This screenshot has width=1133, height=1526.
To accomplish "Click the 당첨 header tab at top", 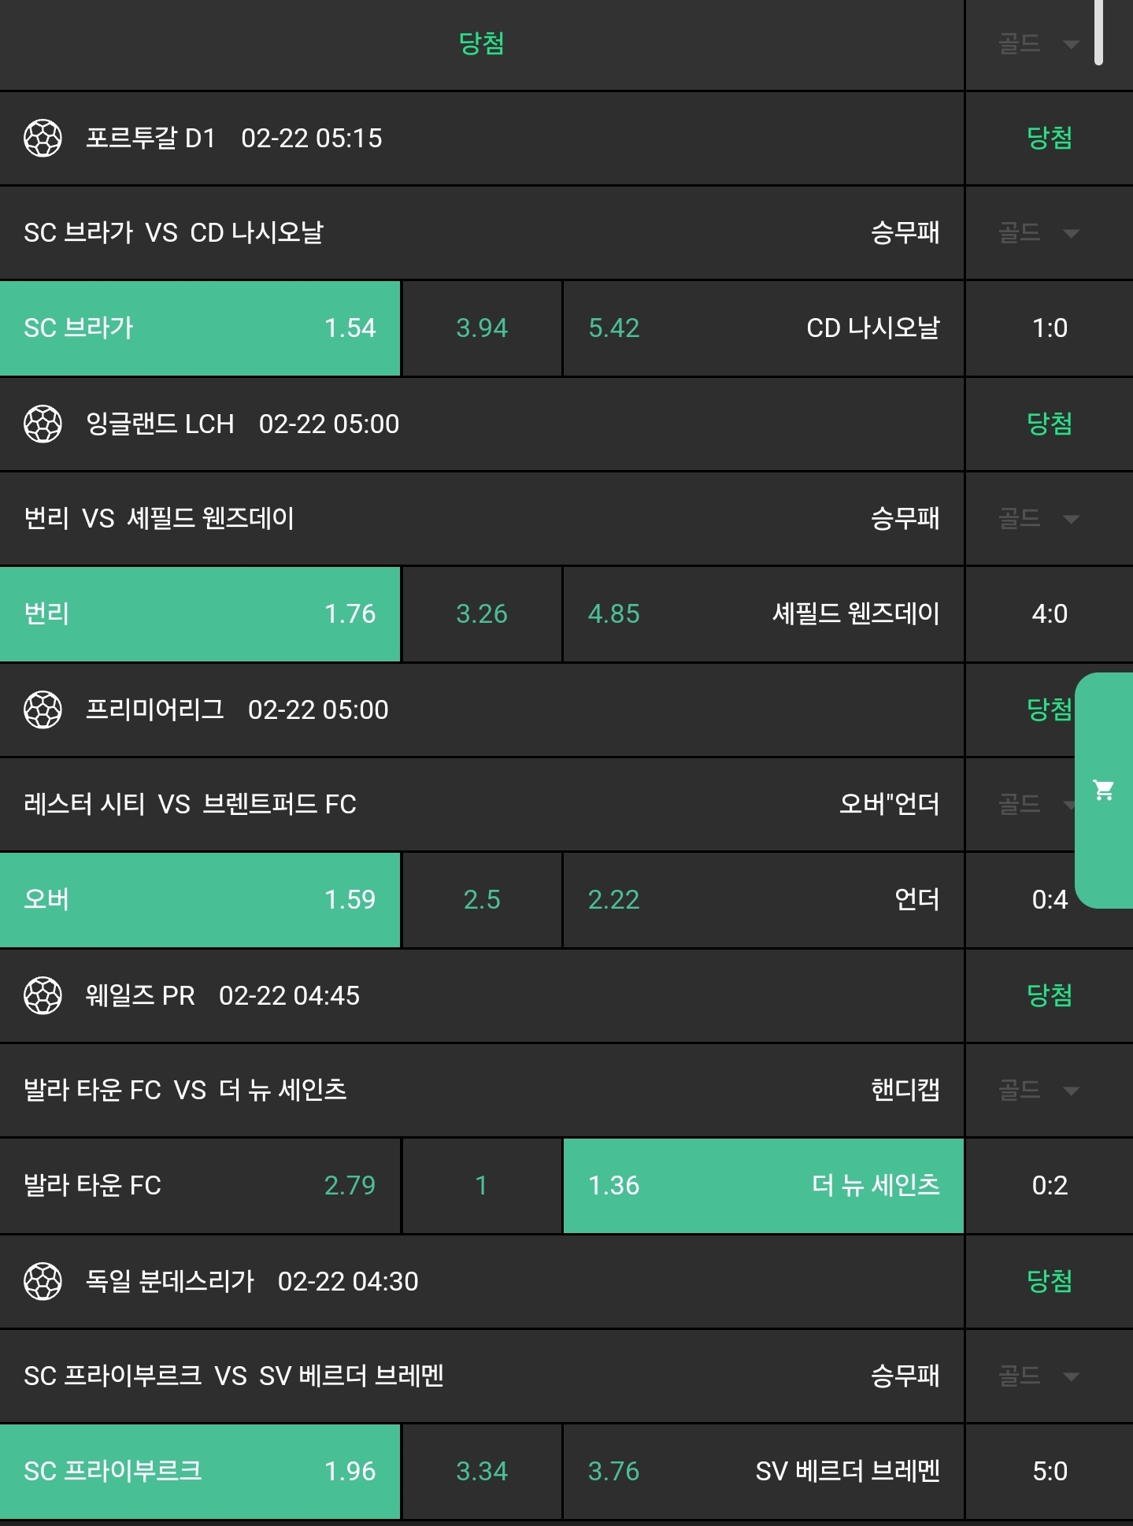I will tap(481, 43).
